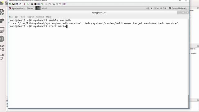Click the New connection icon in TightVNC toolbar
This screenshot has height=112, width=199.
(10, 4)
